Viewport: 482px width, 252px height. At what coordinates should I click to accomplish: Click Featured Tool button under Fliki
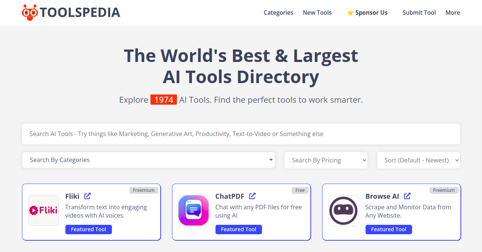click(x=88, y=229)
